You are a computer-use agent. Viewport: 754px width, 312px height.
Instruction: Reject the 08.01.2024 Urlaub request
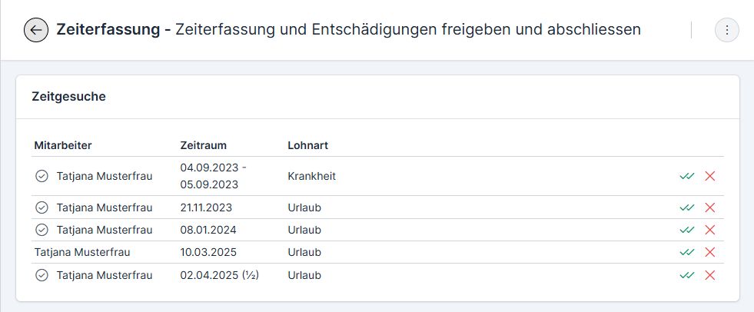coord(709,231)
